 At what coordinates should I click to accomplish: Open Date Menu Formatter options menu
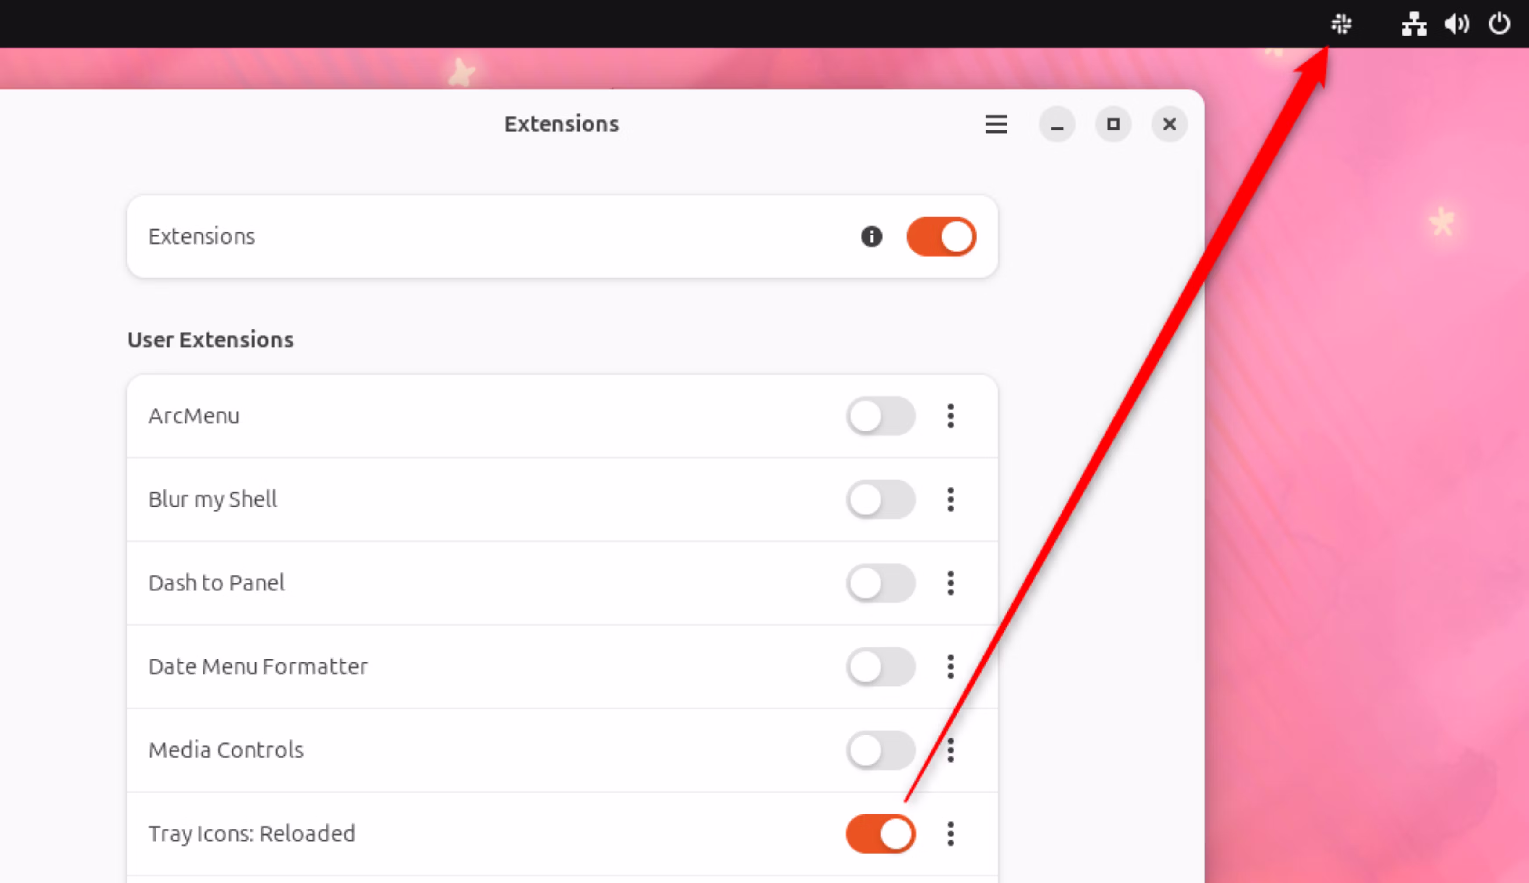point(950,666)
